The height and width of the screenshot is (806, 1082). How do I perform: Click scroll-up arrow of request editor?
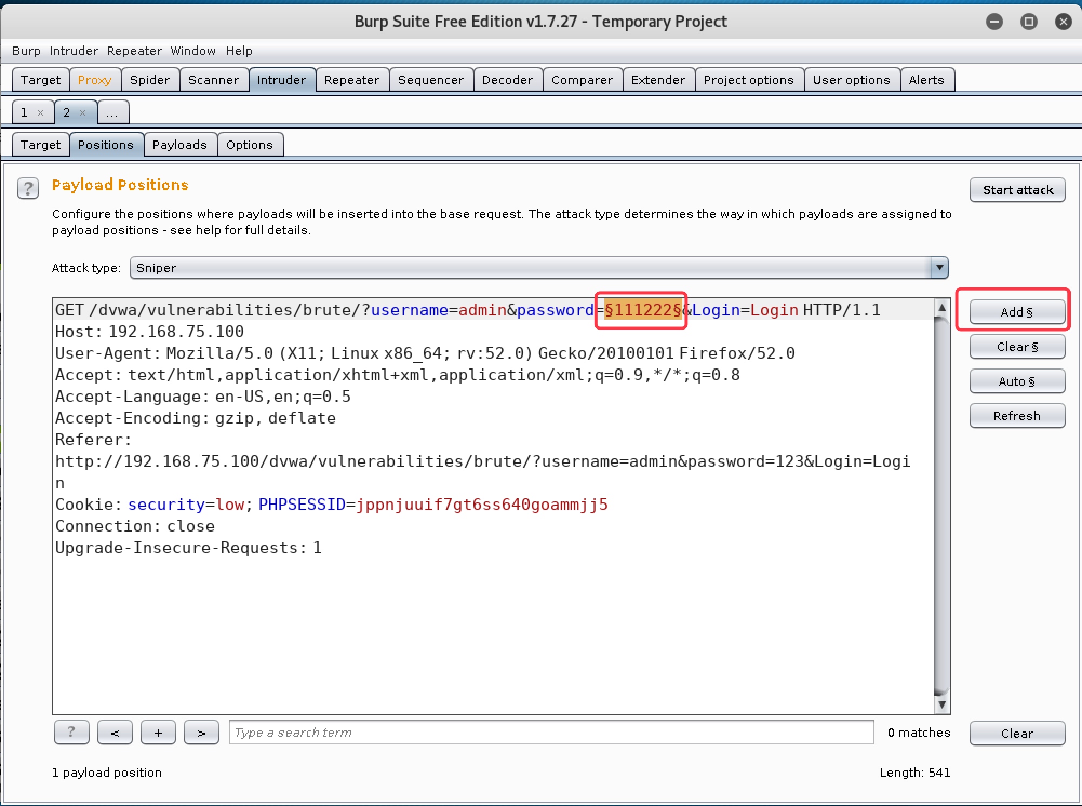(x=942, y=308)
